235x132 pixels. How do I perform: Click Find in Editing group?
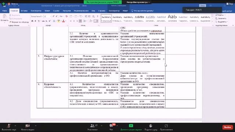point(220,15)
